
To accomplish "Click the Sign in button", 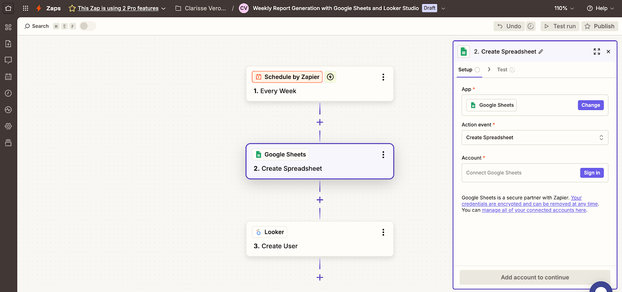I will [x=592, y=173].
